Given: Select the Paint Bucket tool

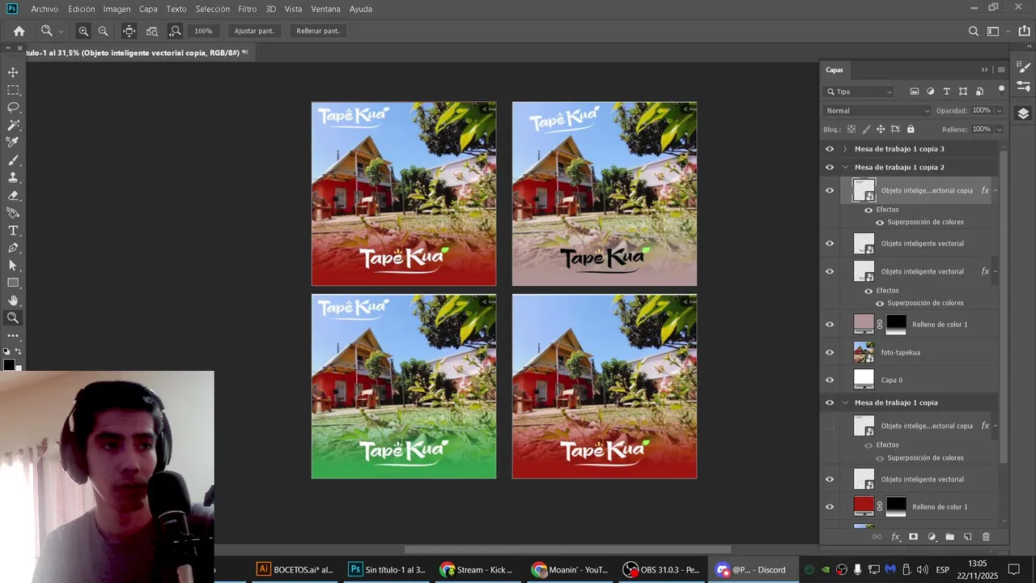Looking at the screenshot, I should click(x=13, y=213).
